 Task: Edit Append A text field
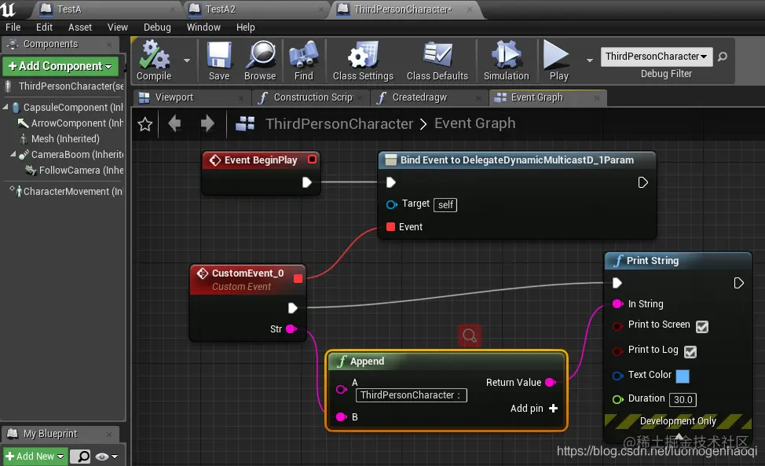click(412, 395)
